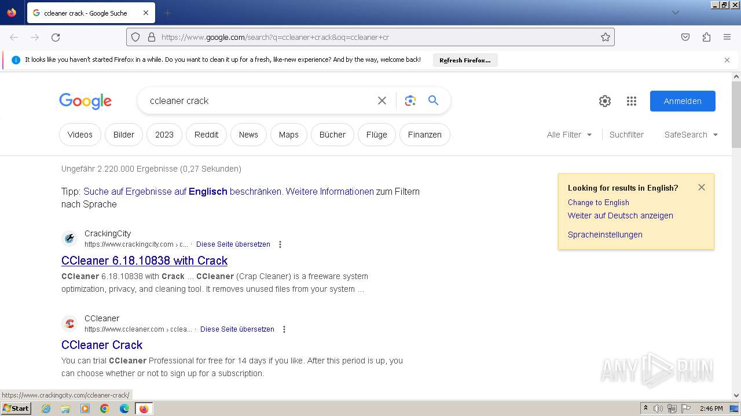Open the Extensions puzzle icon
This screenshot has width=741, height=416.
click(706, 37)
